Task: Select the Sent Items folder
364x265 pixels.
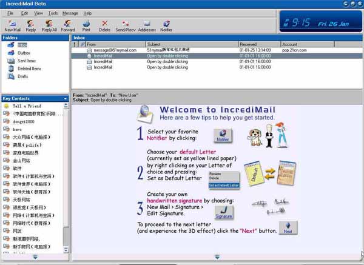Action: point(27,61)
